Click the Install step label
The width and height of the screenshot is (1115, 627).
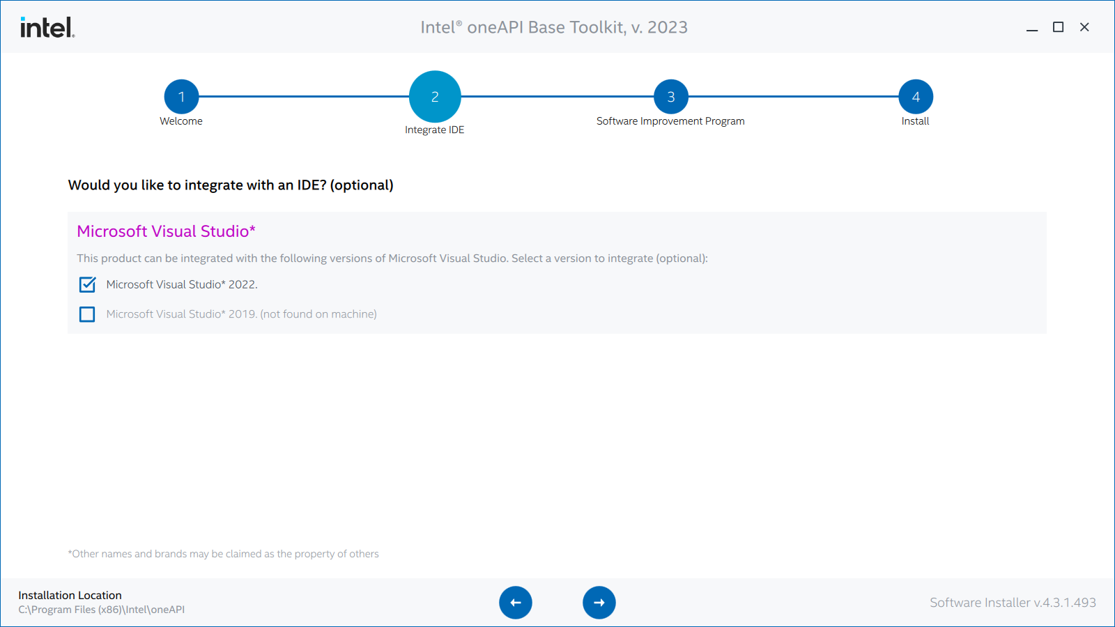tap(915, 121)
